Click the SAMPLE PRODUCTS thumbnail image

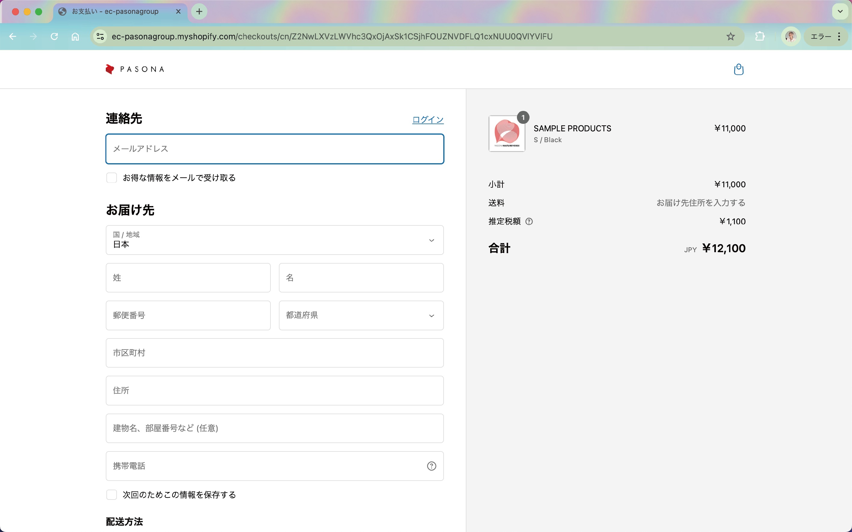tap(507, 134)
